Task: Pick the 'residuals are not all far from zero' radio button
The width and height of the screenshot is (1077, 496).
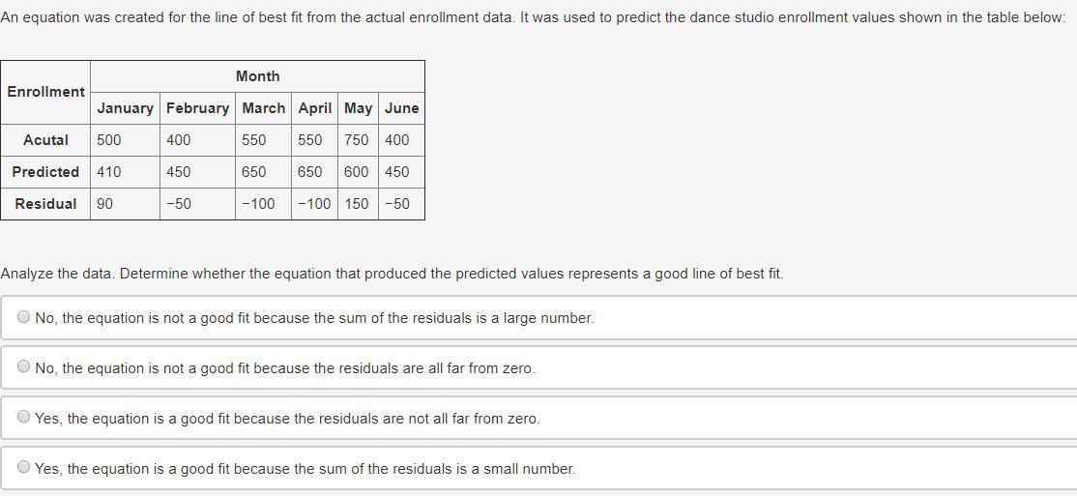Action: point(24,418)
